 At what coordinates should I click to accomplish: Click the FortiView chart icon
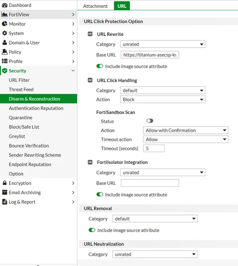4,15
